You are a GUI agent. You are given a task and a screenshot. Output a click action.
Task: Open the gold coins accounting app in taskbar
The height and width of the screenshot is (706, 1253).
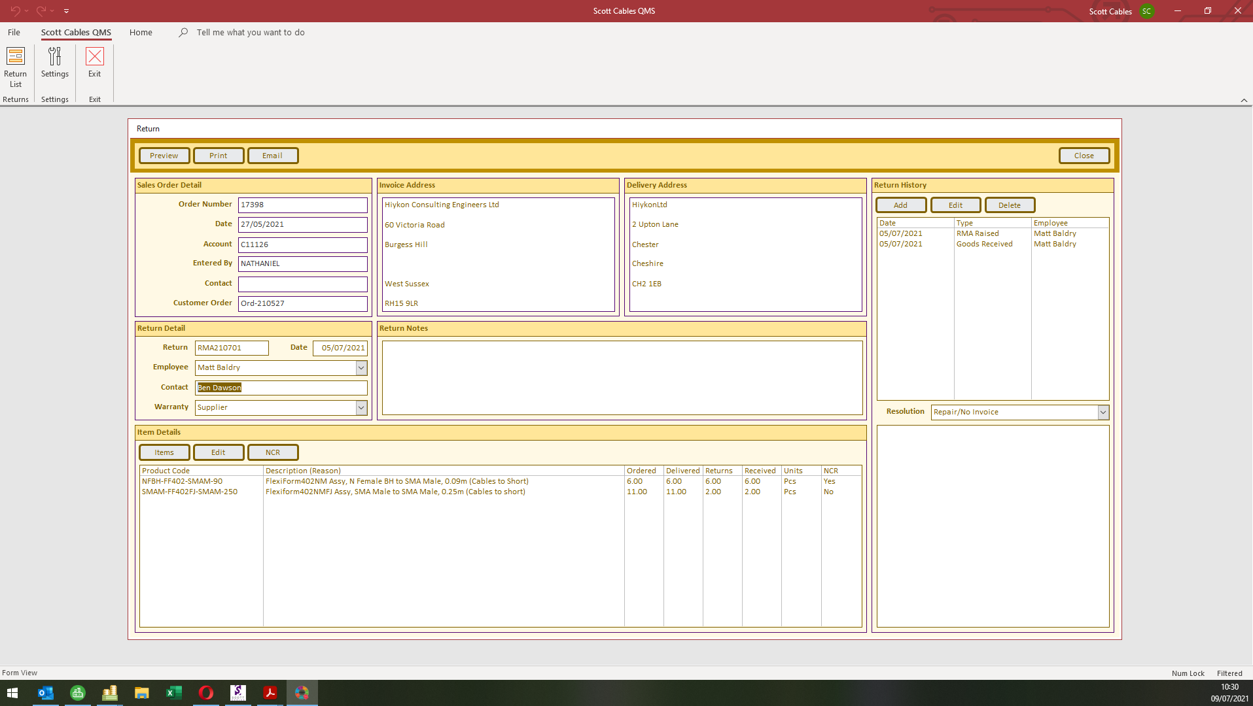pyautogui.click(x=110, y=693)
